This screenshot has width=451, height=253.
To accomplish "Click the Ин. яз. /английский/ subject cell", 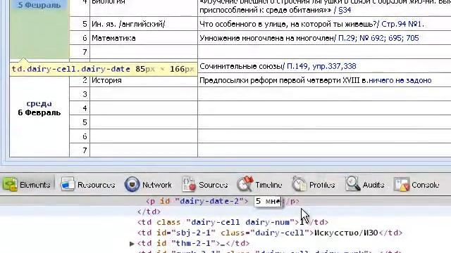I will [144, 24].
